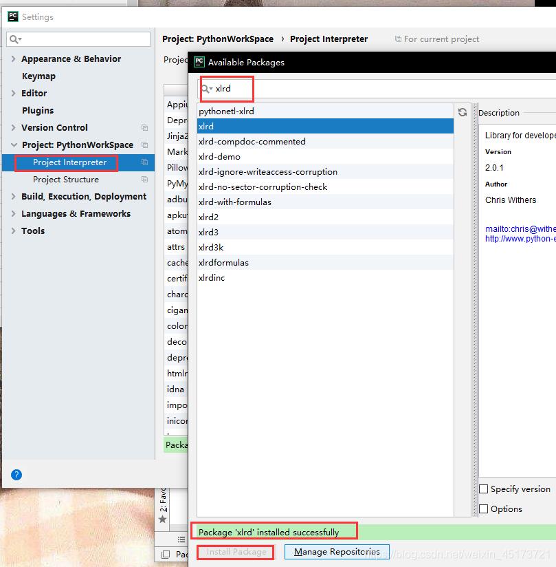Select the xlrd-compdoc-commented package

tap(325, 141)
